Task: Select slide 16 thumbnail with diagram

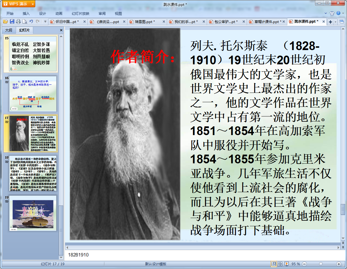Action: click(33, 93)
